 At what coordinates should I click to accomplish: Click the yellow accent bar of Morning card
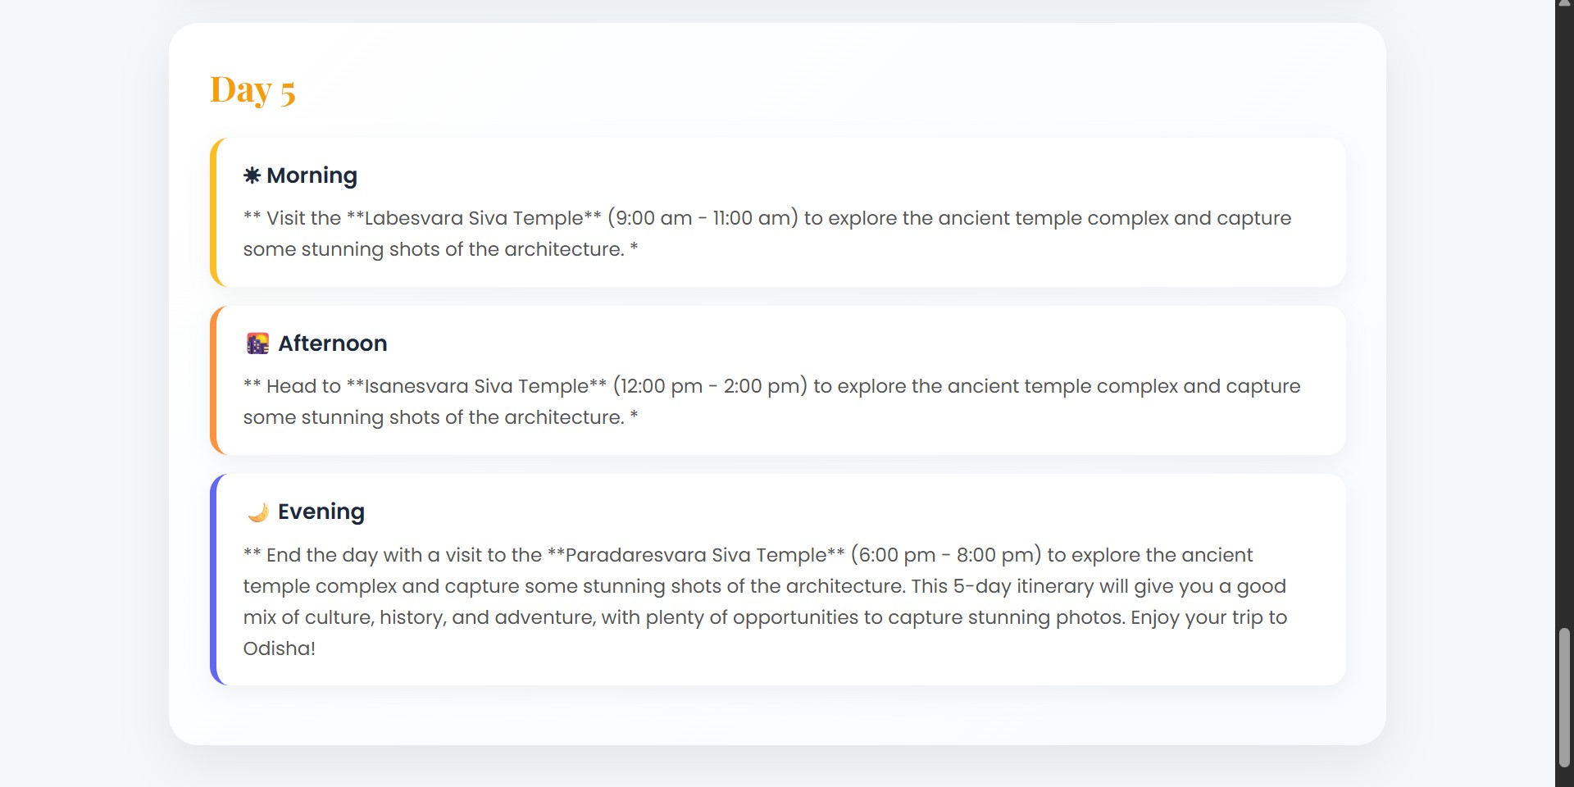pyautogui.click(x=214, y=212)
